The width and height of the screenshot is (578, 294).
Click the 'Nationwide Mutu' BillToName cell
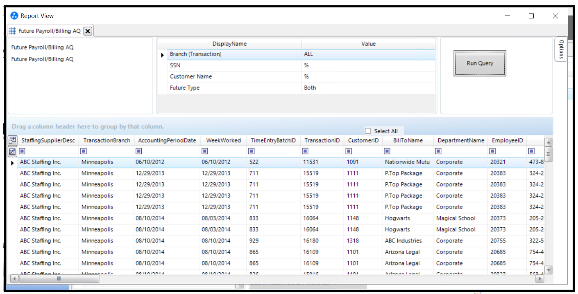[408, 162]
